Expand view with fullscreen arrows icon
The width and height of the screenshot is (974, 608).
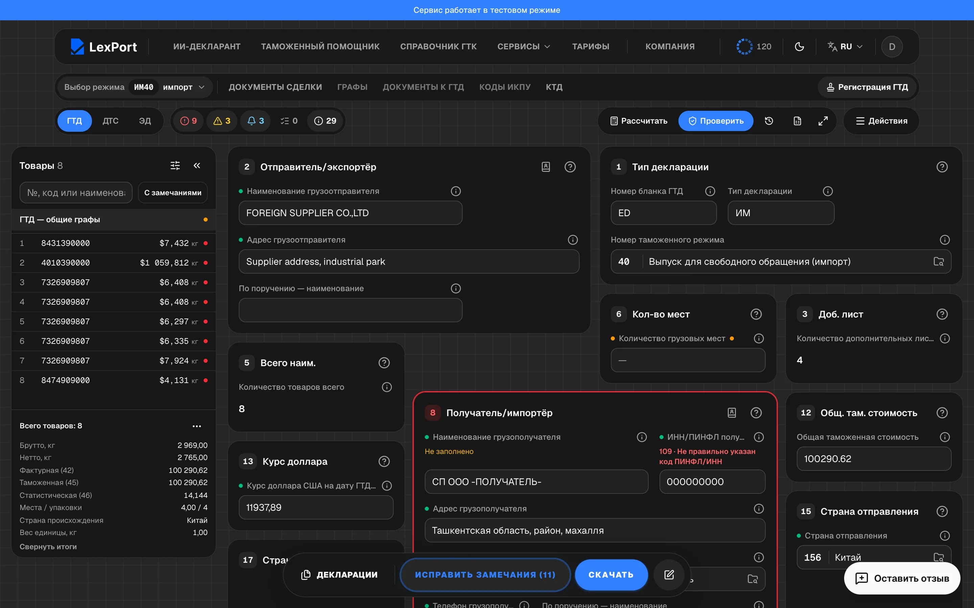click(x=823, y=121)
